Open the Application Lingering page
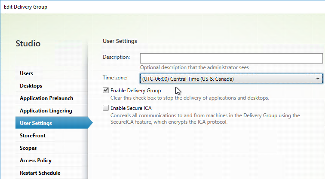The height and width of the screenshot is (179, 325). click(46, 111)
